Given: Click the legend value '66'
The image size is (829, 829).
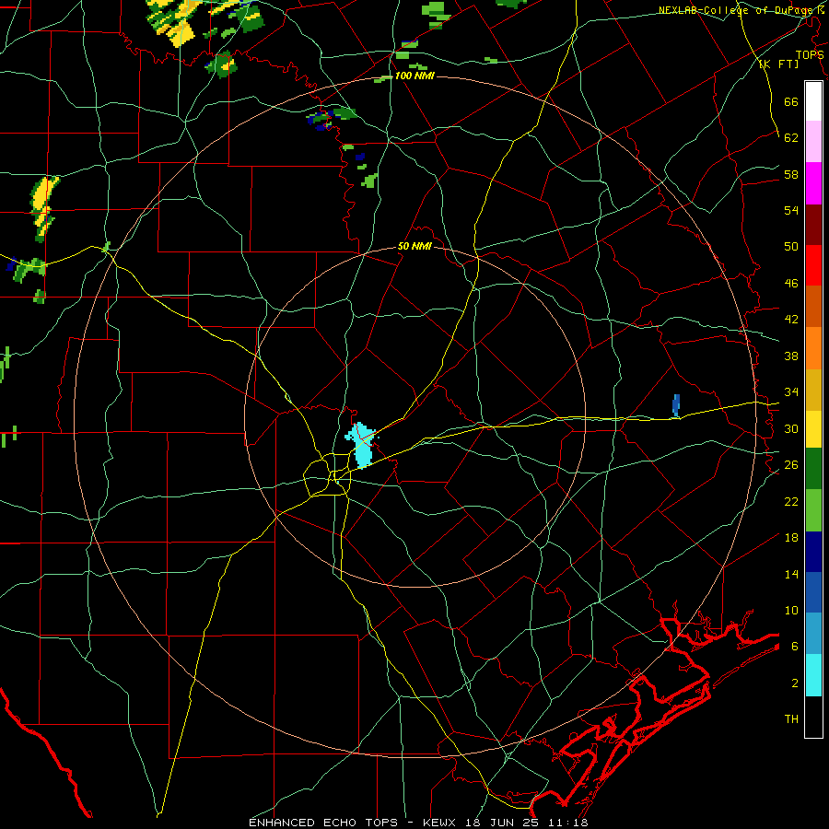Looking at the screenshot, I should click(x=791, y=101).
